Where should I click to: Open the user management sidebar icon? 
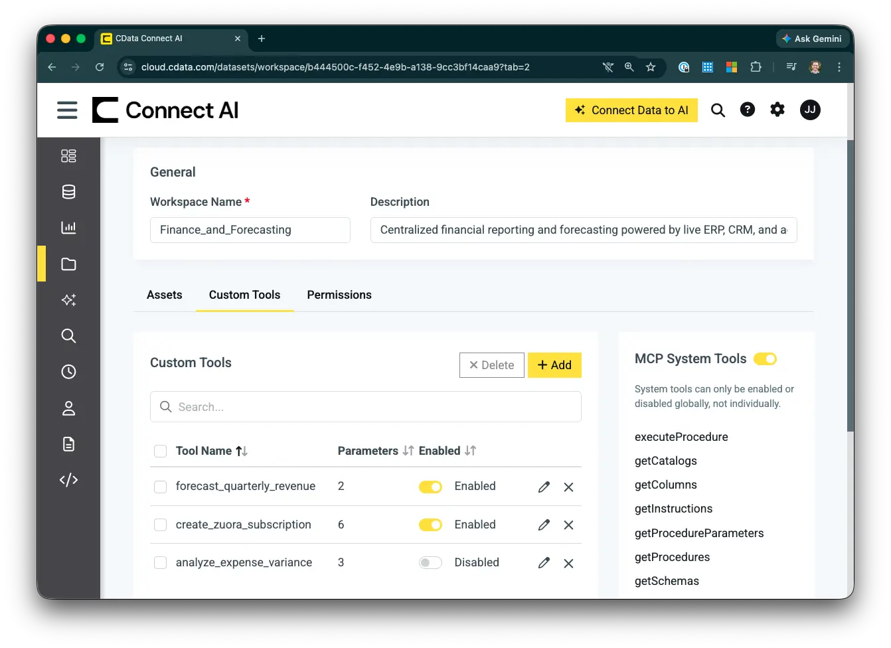(68, 408)
